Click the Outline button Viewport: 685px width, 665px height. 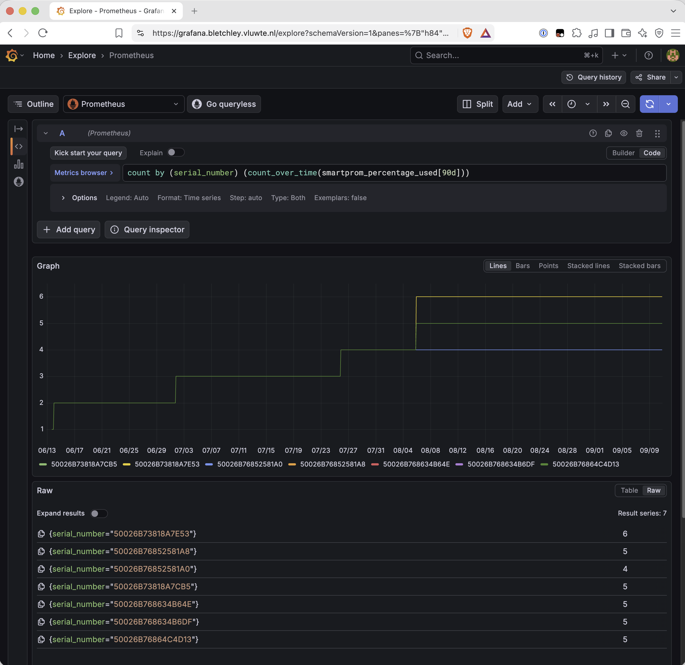33,104
